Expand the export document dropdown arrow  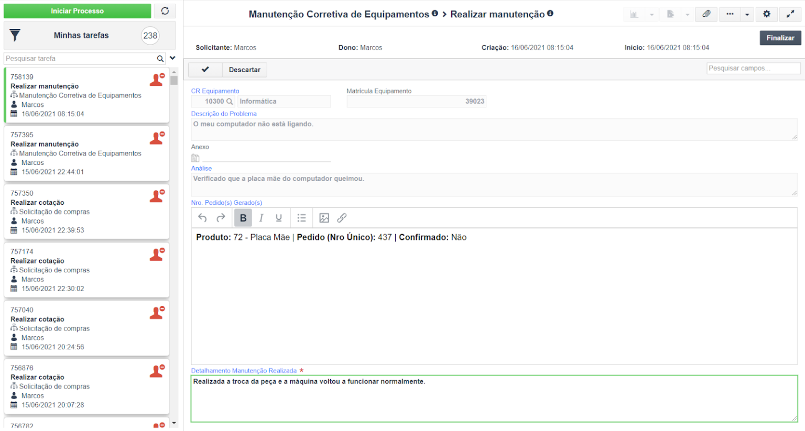[687, 15]
